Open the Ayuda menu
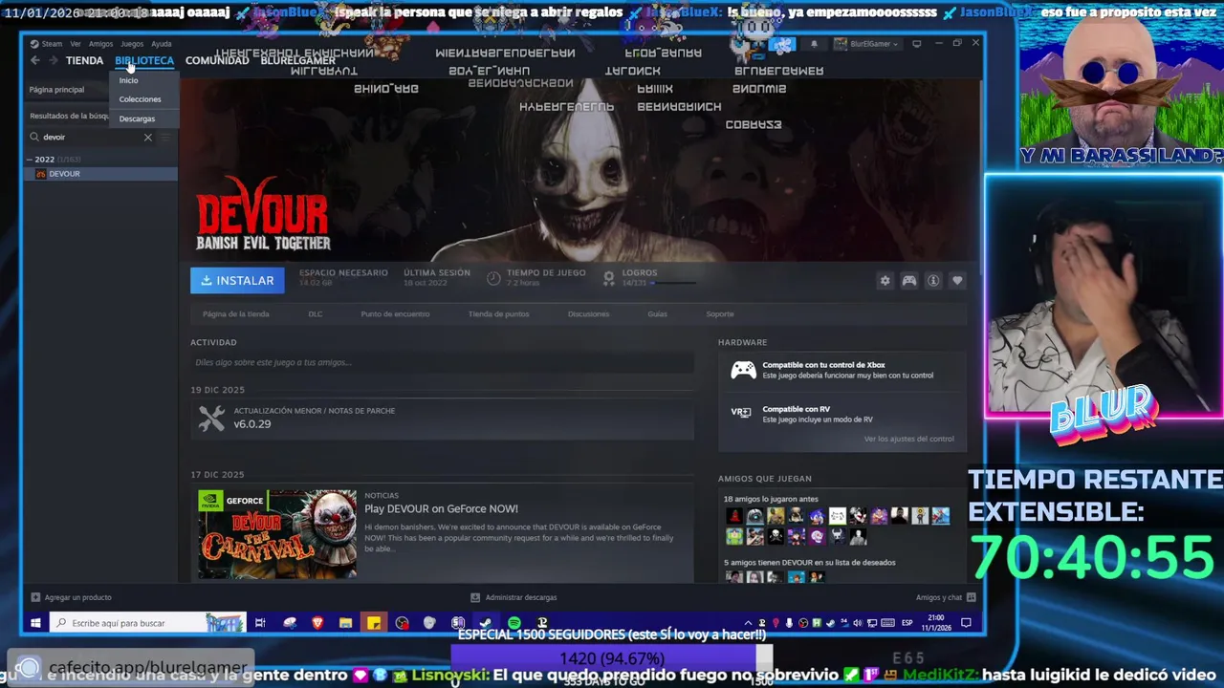Viewport: 1224px width, 688px height. (162, 44)
